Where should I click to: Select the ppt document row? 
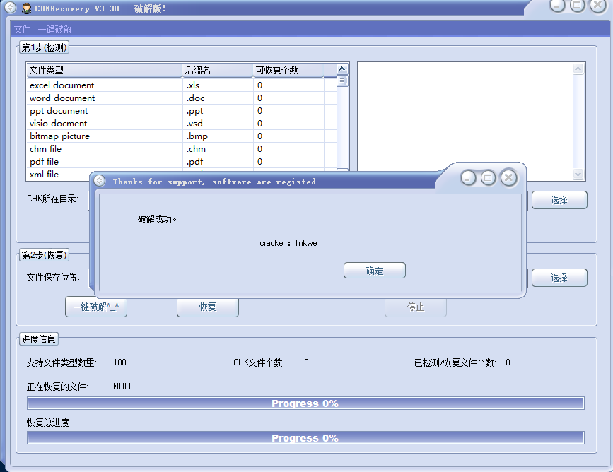click(182, 111)
